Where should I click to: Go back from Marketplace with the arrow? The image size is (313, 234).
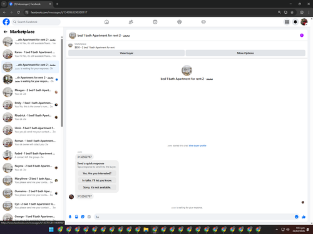(x=6, y=32)
